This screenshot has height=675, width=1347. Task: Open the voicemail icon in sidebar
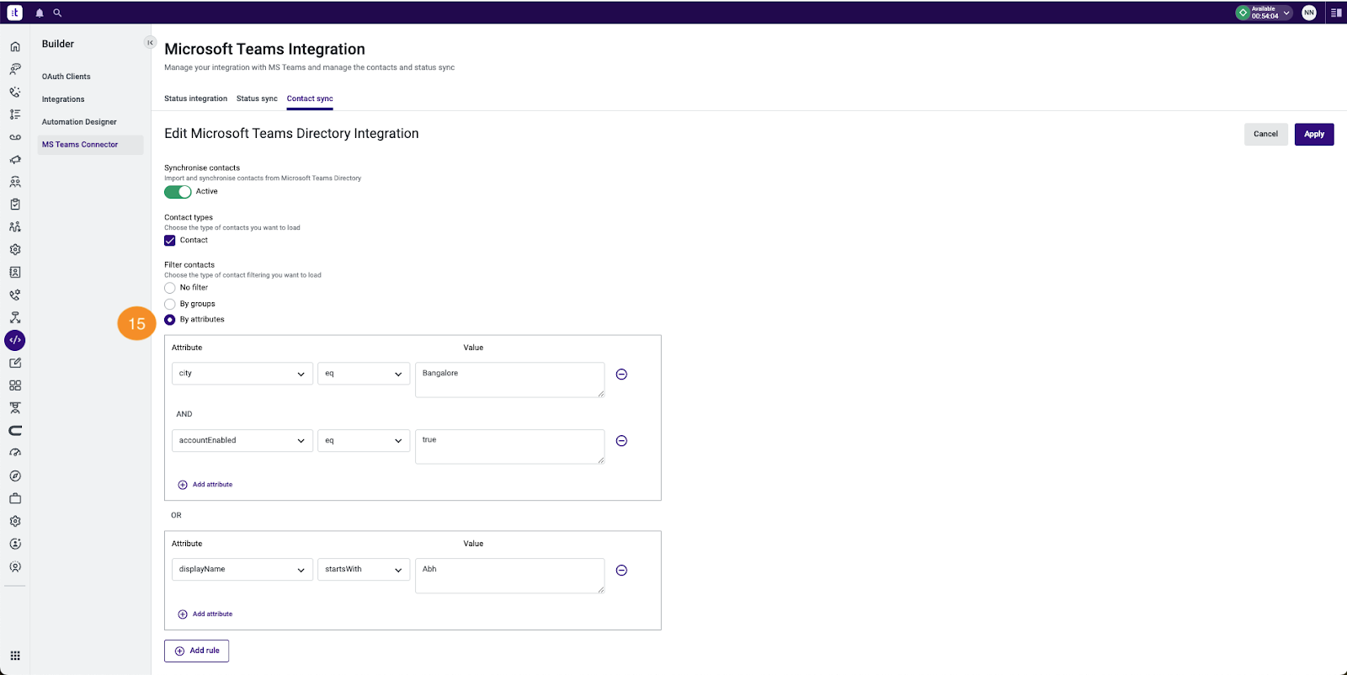pos(15,137)
